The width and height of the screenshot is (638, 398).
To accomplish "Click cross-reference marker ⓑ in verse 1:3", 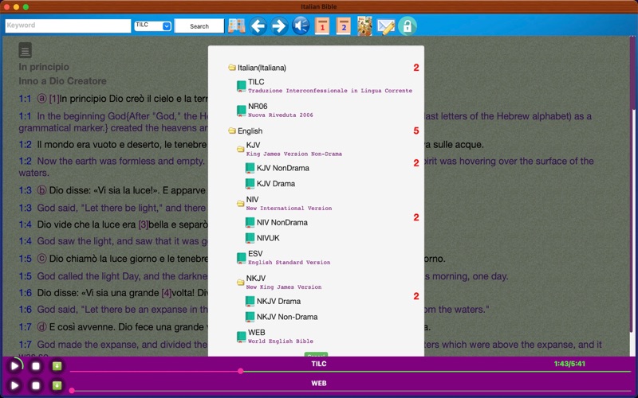I will pyautogui.click(x=42, y=190).
